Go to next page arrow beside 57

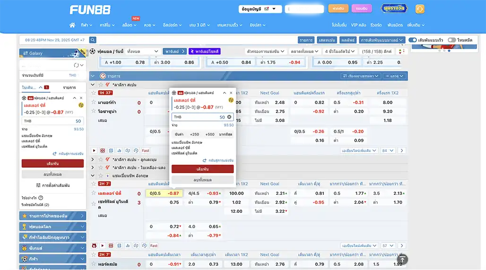click(x=402, y=245)
